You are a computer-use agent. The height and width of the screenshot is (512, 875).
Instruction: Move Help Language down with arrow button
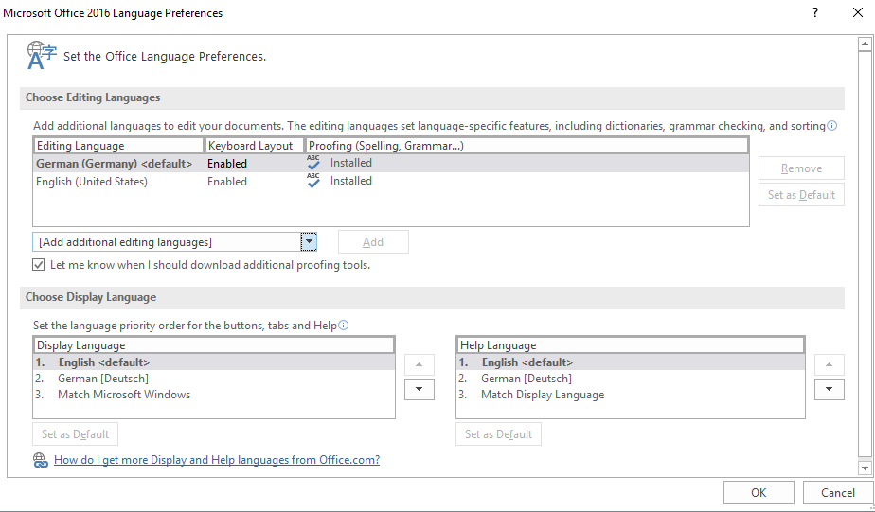830,389
